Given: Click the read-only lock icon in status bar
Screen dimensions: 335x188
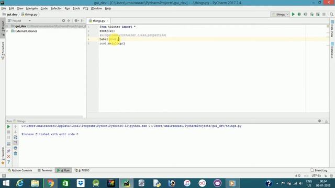Looking at the screenshot, I should (326, 176).
